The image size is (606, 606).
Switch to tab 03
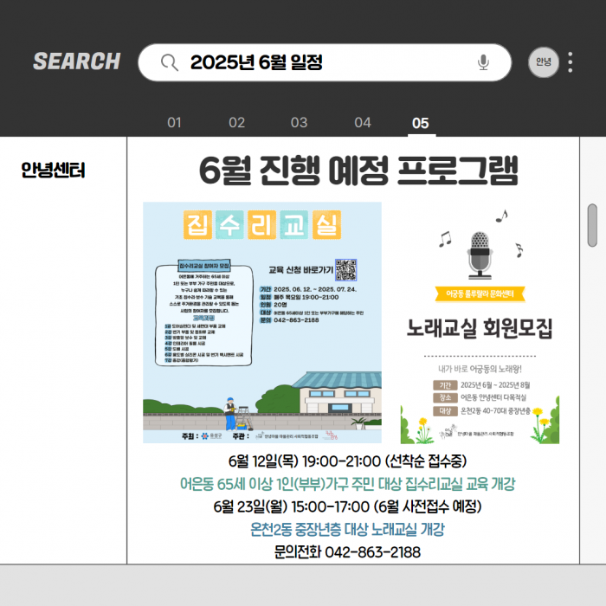(299, 123)
